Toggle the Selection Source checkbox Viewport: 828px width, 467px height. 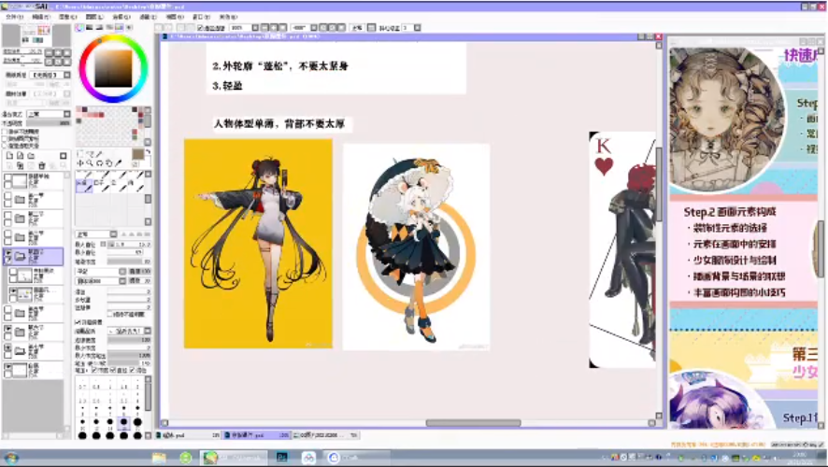[x=5, y=146]
